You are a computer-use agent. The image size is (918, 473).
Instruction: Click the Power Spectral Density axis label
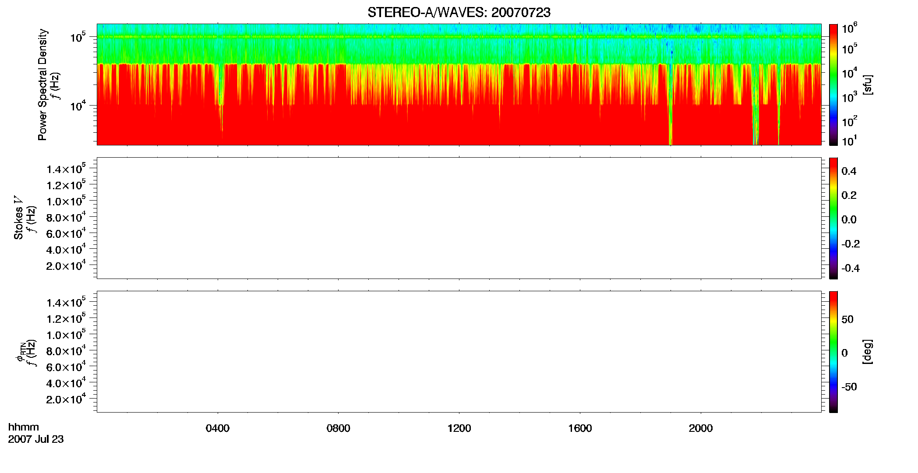(42, 85)
